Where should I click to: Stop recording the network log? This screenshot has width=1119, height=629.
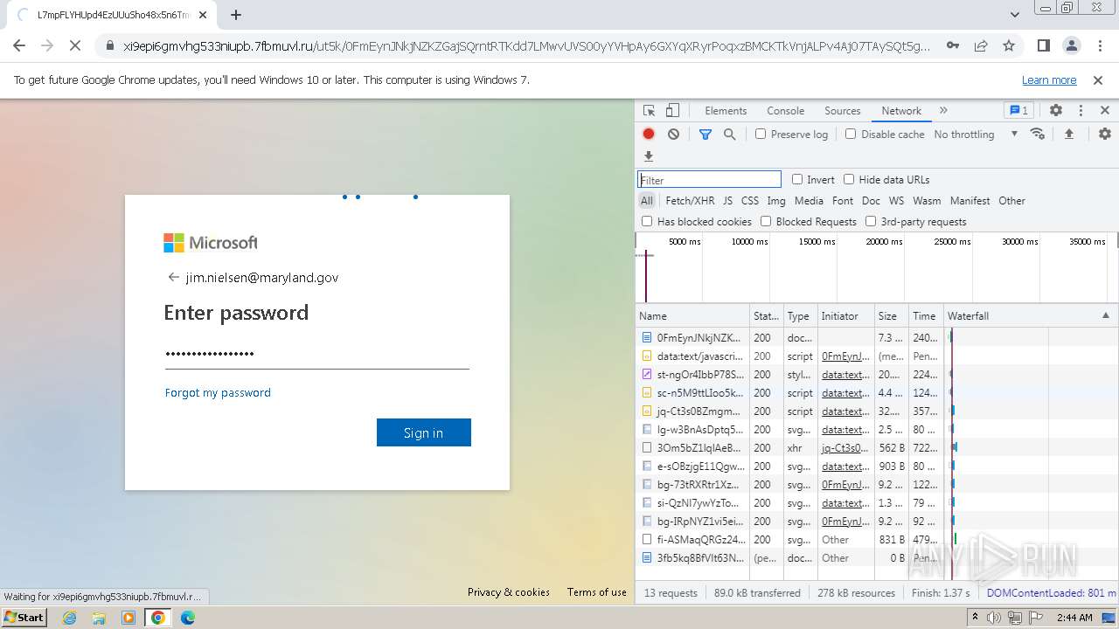click(x=649, y=135)
